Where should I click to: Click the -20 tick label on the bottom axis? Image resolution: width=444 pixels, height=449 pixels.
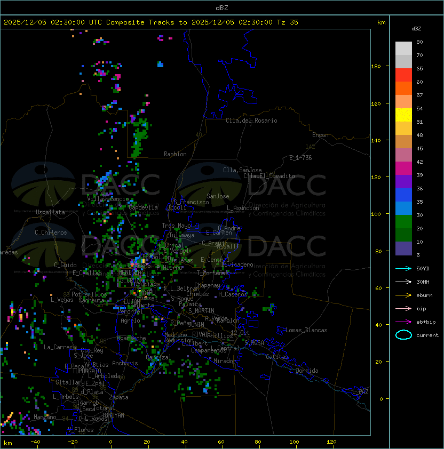pos(73,442)
